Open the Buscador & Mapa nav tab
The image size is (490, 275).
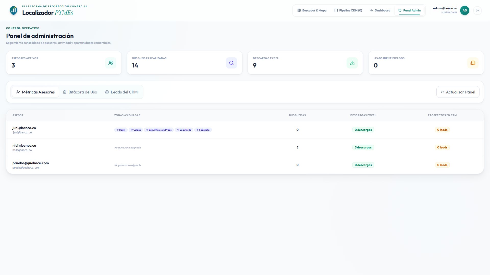tap(312, 10)
